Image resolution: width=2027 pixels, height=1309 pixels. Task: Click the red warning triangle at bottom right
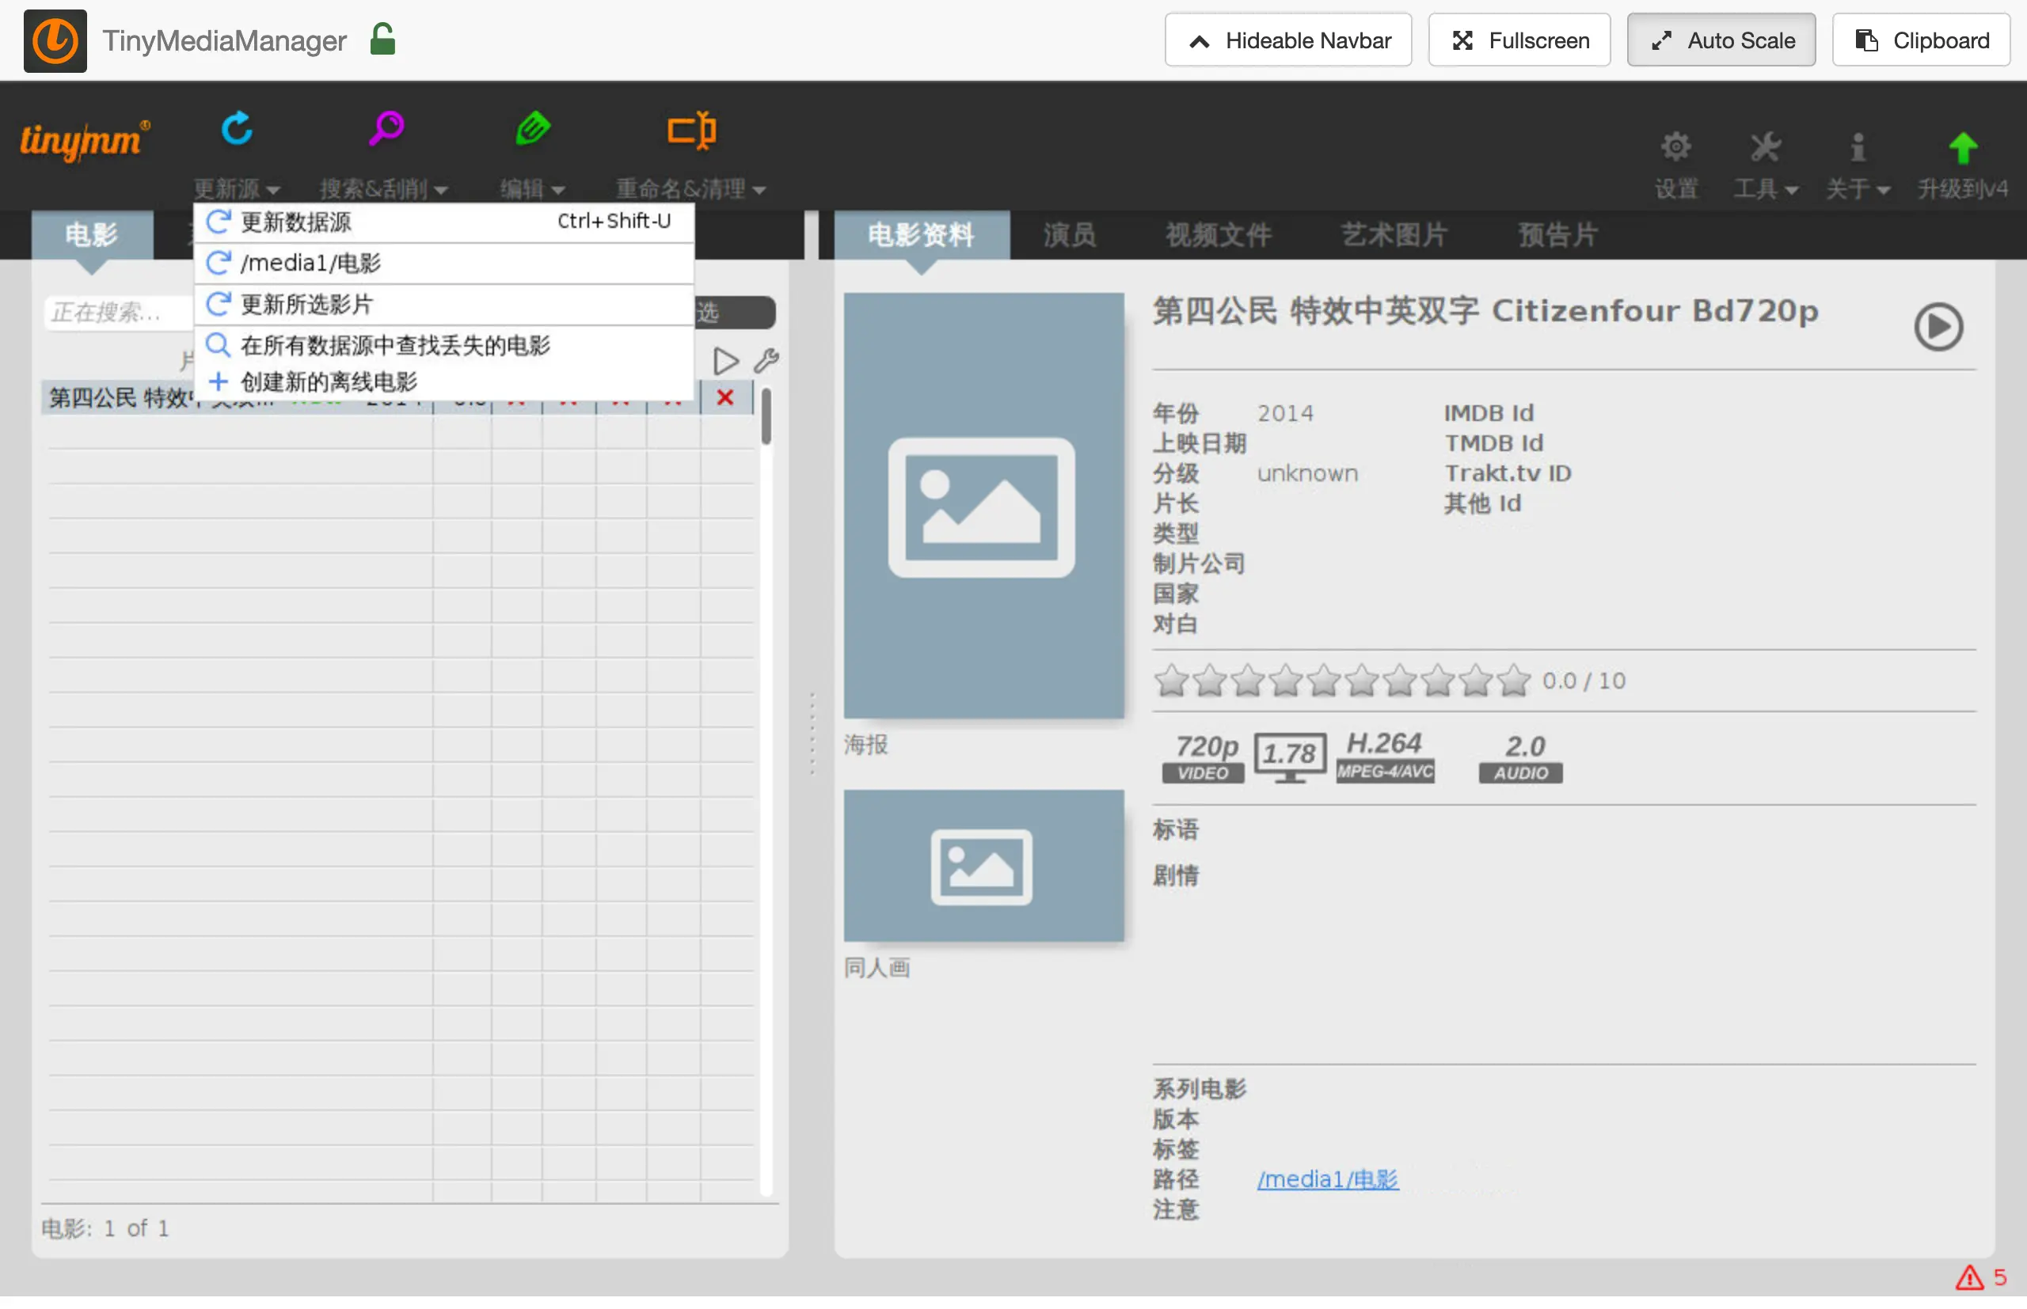tap(1968, 1277)
